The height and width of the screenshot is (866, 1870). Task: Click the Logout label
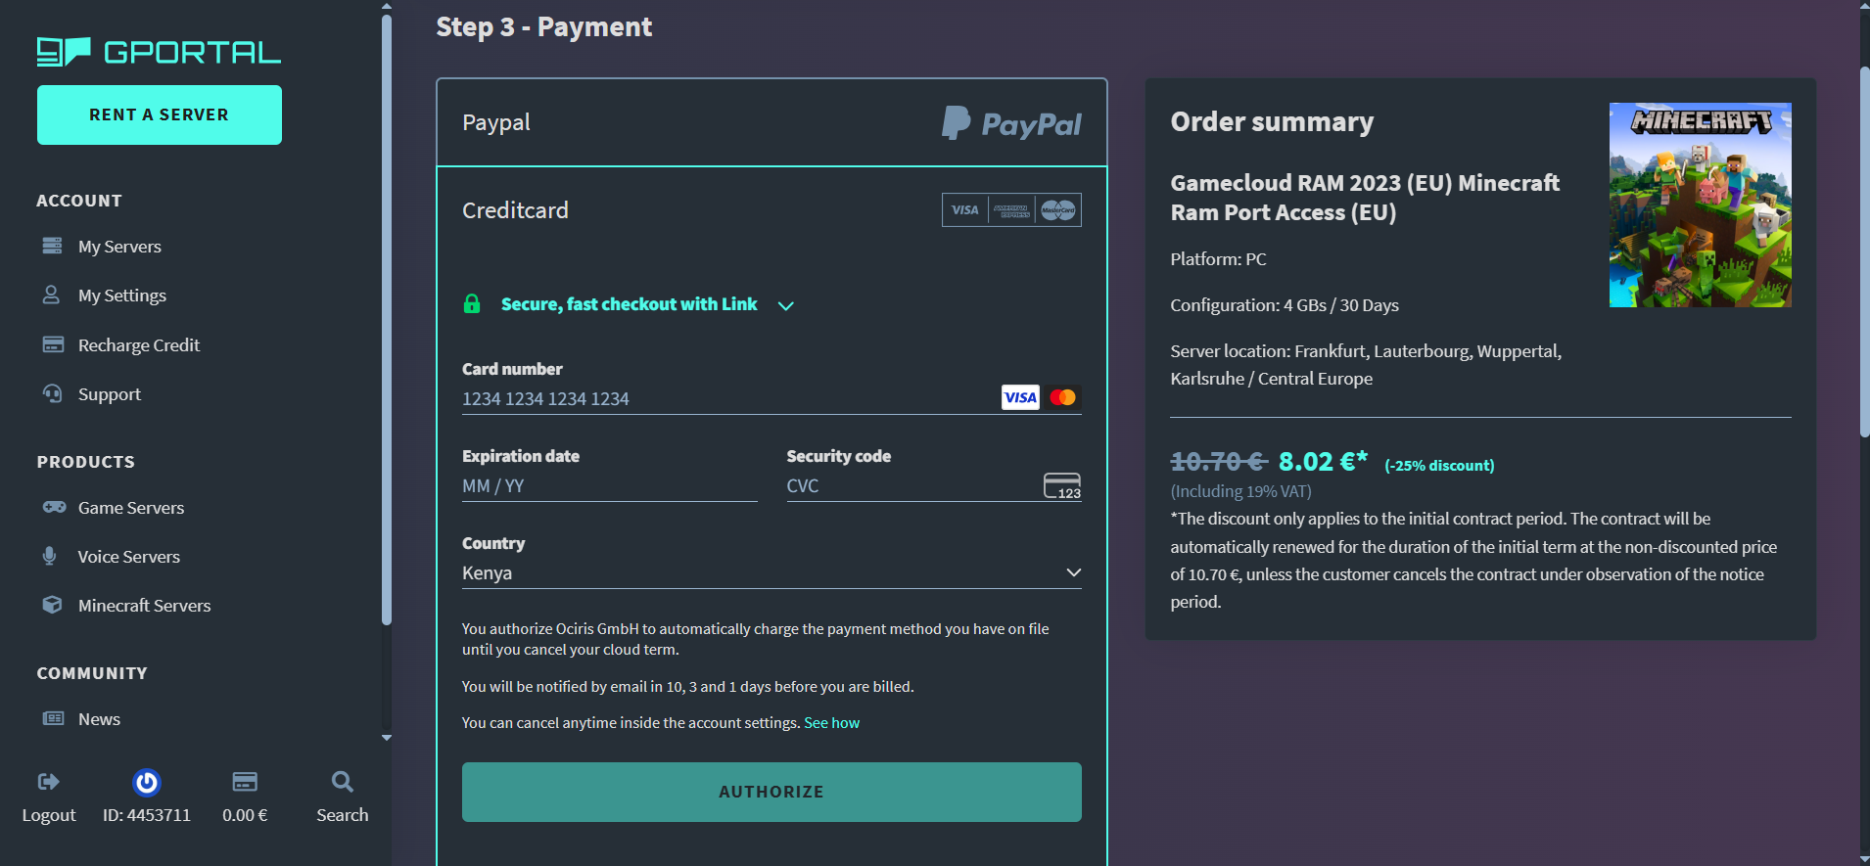(49, 815)
